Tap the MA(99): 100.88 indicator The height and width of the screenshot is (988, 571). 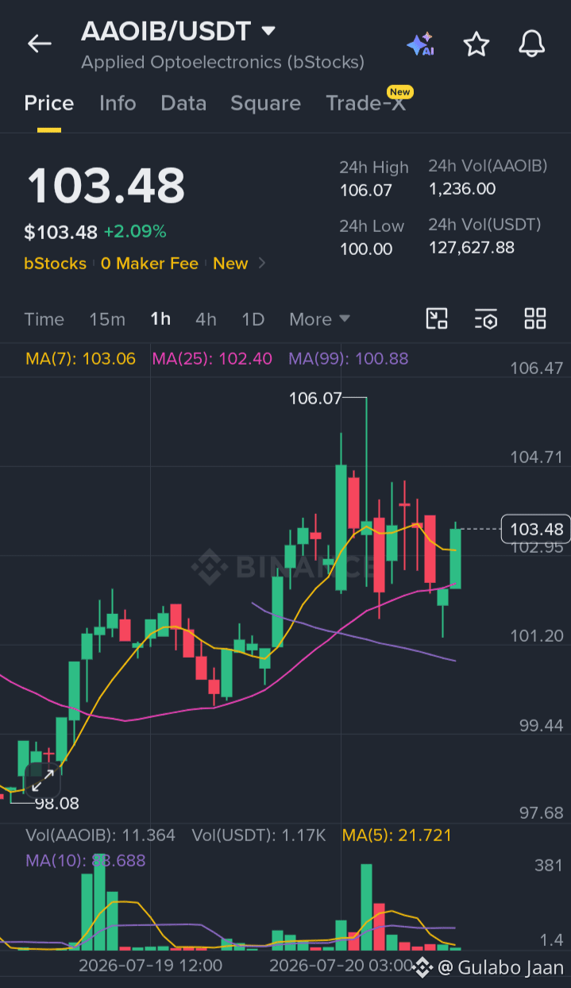coord(349,358)
